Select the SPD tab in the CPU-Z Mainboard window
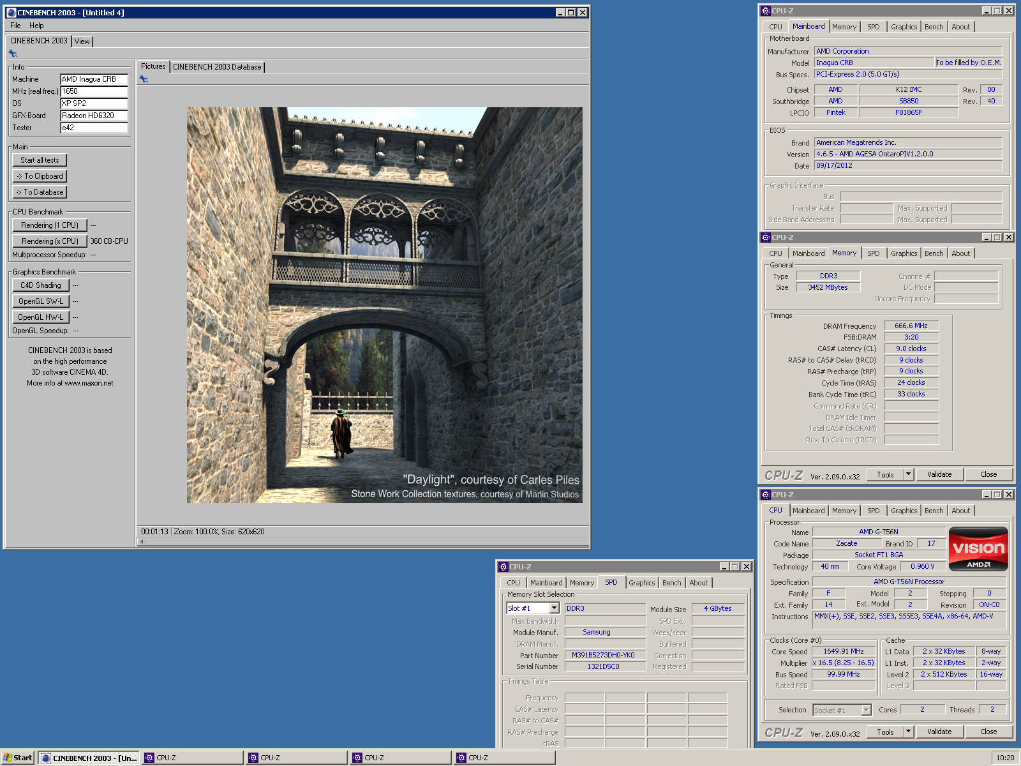The height and width of the screenshot is (766, 1021). click(x=873, y=27)
